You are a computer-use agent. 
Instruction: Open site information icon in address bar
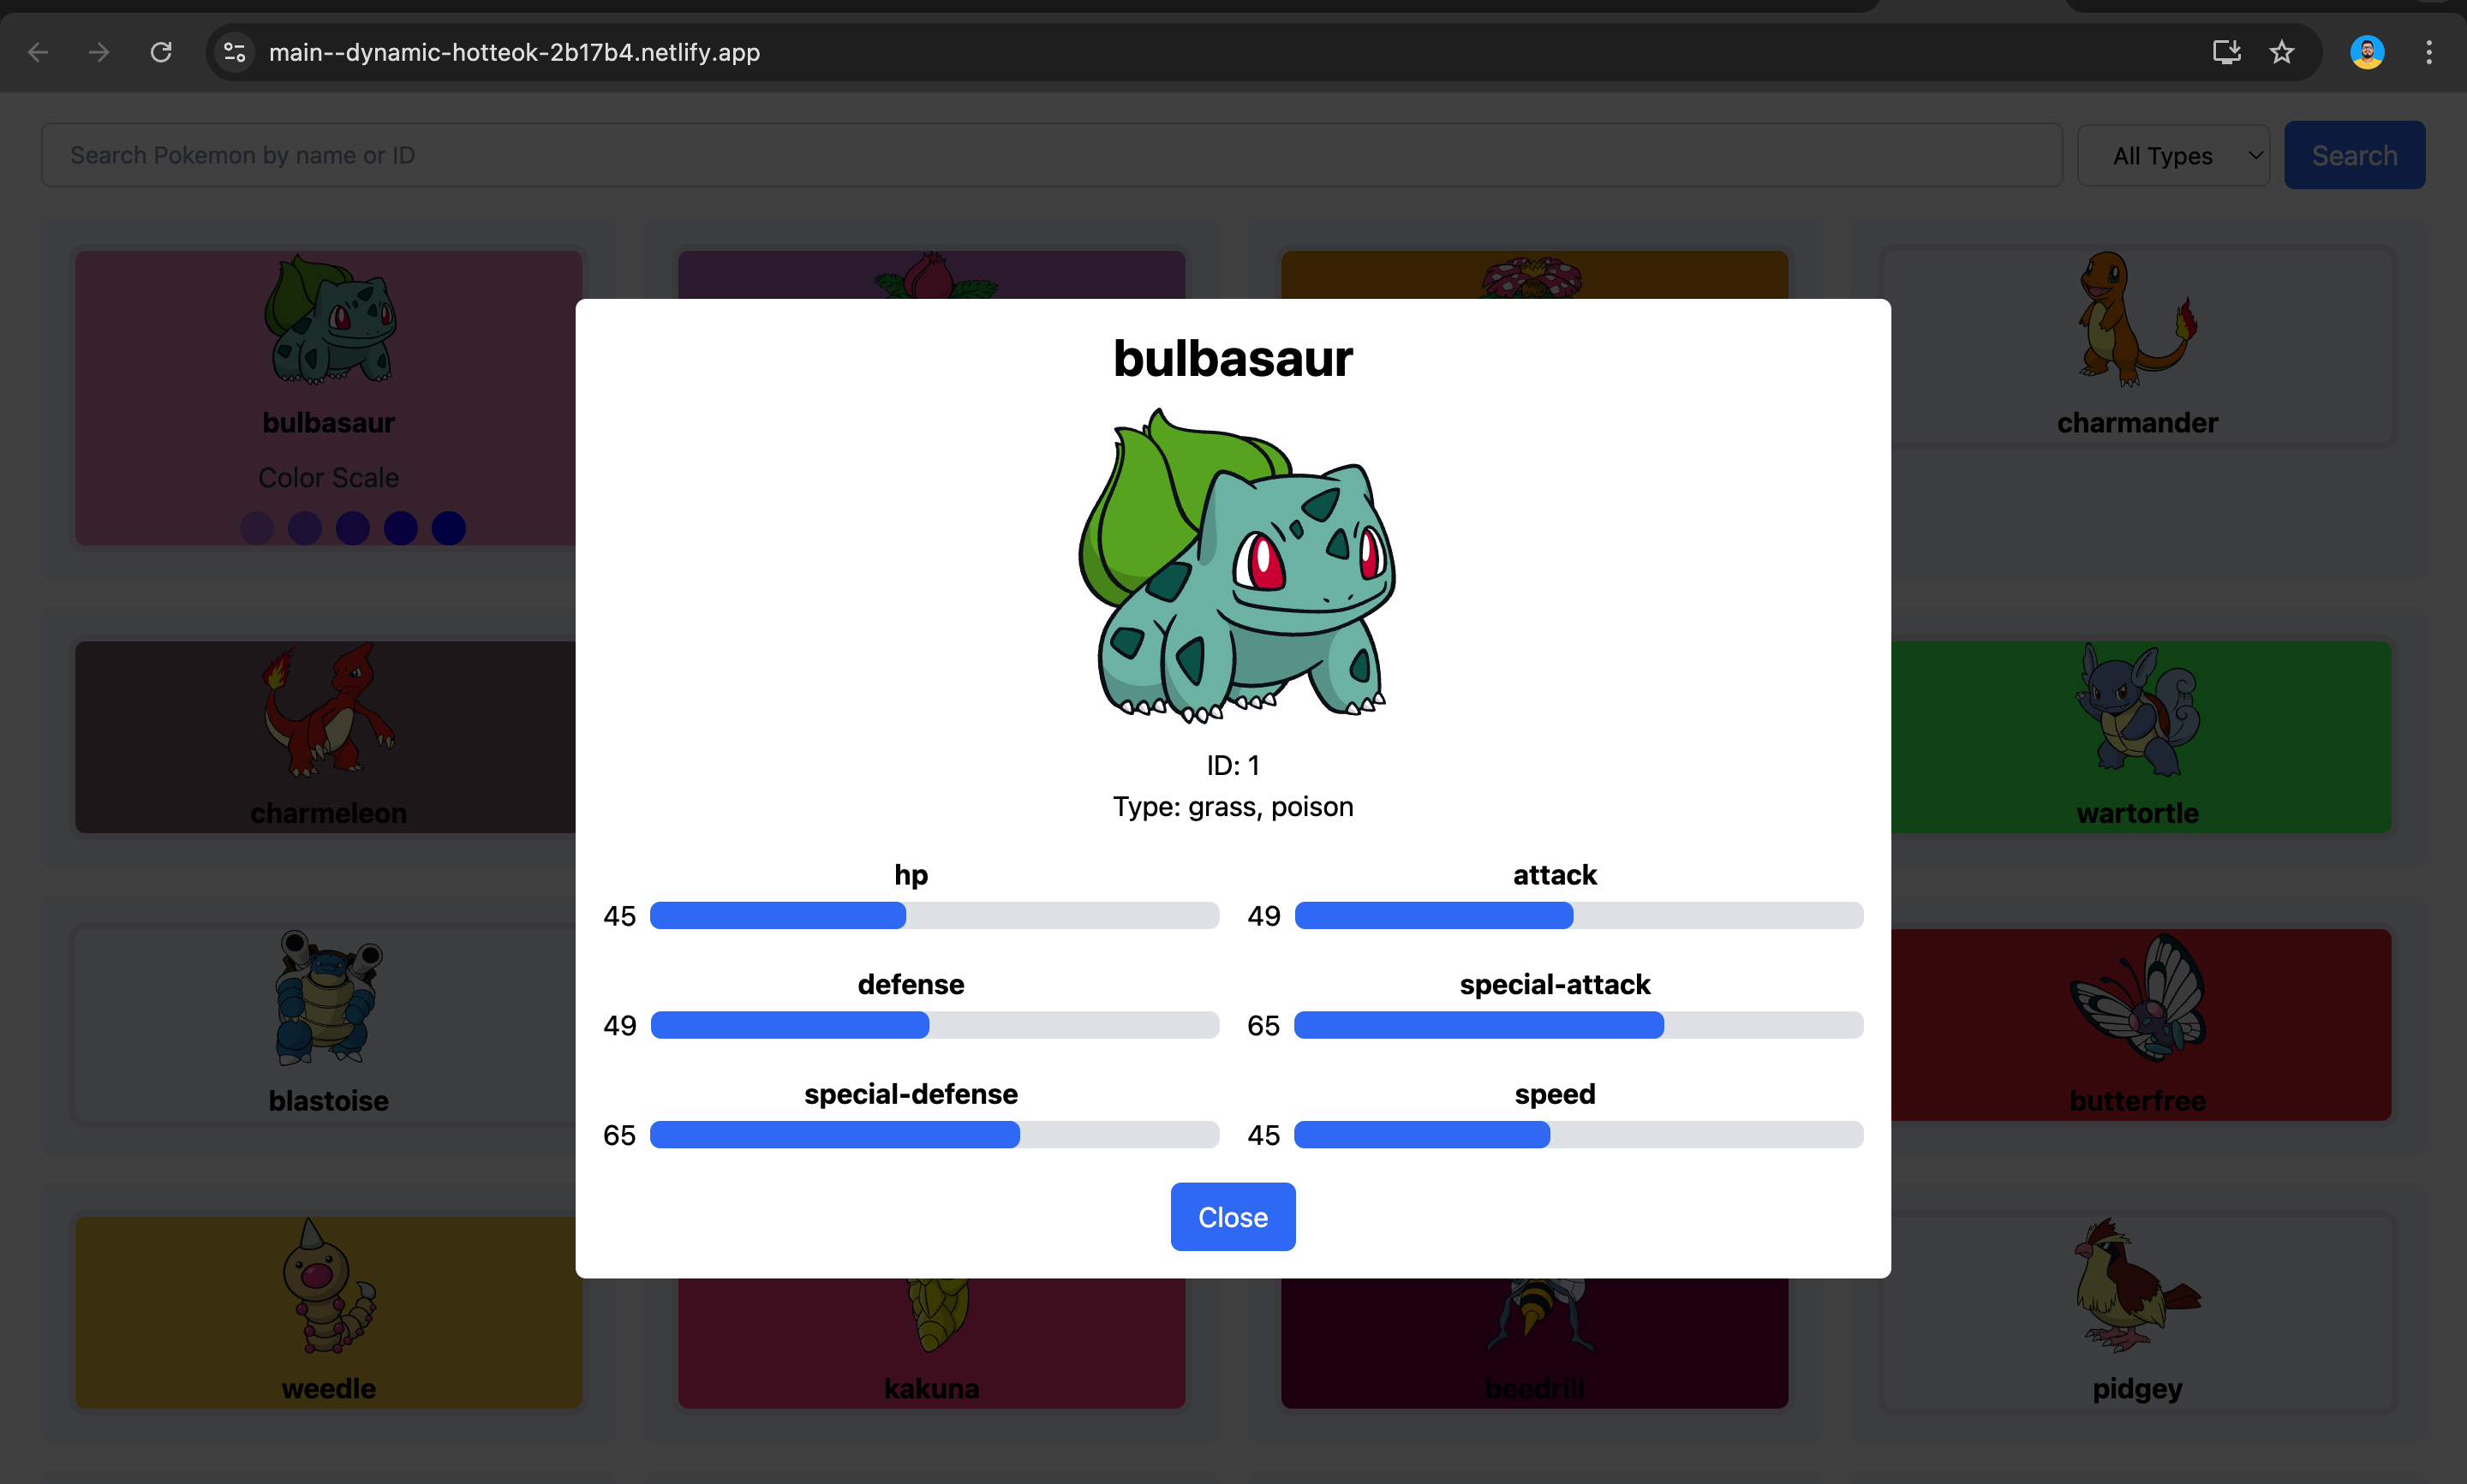click(235, 52)
